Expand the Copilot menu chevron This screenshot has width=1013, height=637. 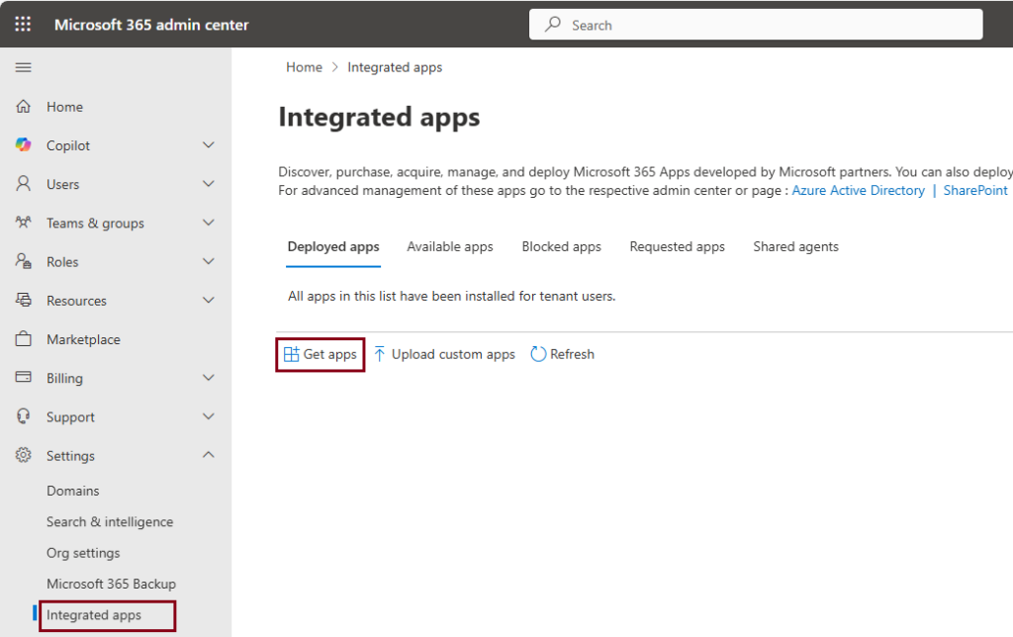pyautogui.click(x=208, y=145)
